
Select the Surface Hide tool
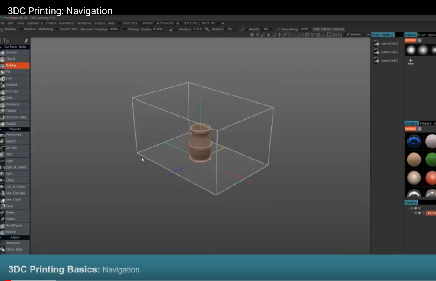click(x=15, y=117)
